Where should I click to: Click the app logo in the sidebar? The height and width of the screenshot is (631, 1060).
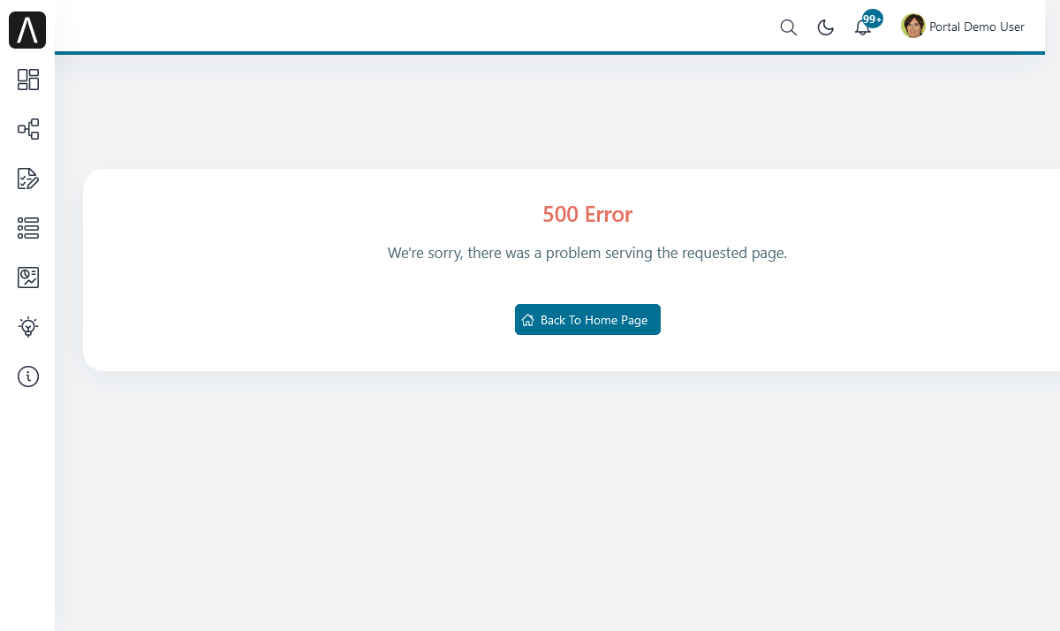27,31
